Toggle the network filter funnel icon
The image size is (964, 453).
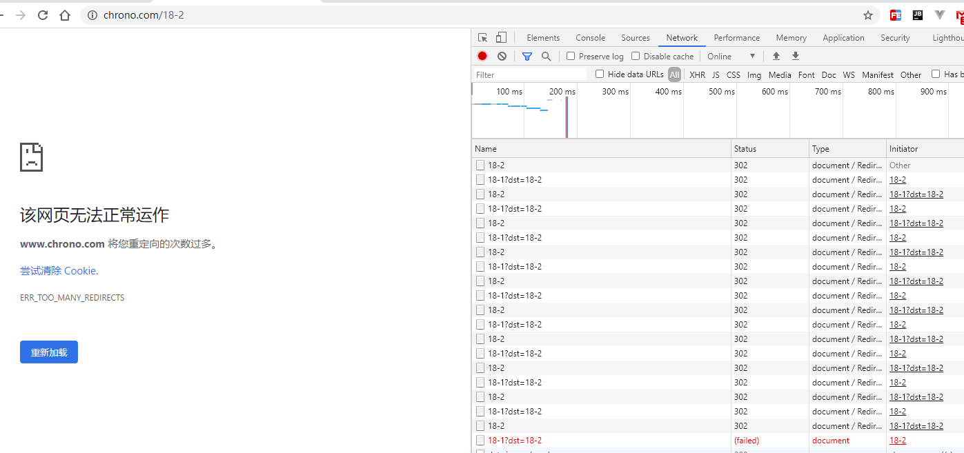(527, 57)
